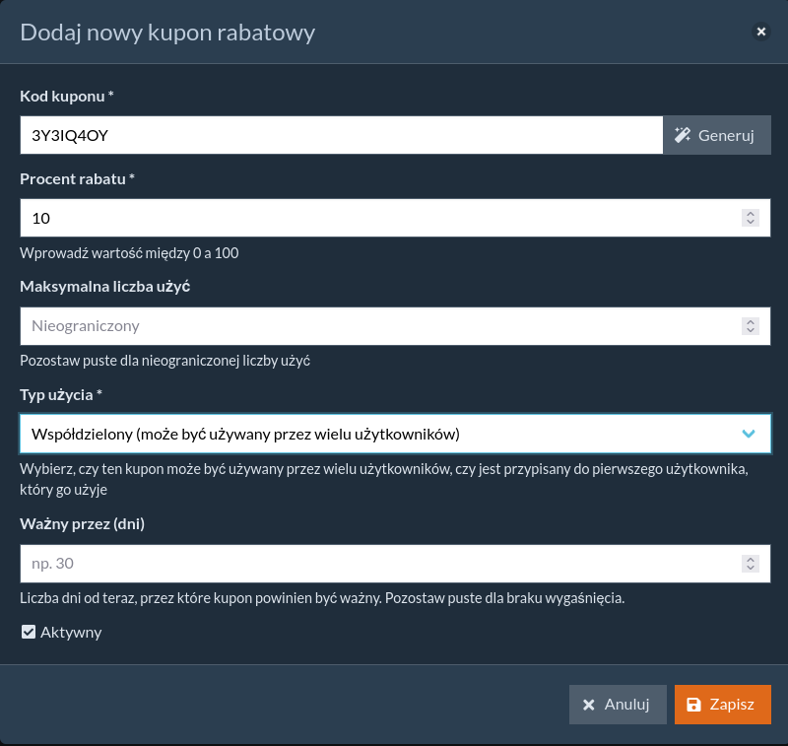788x746 pixels.
Task: Click the X icon beside Anuluj
Action: [589, 705]
